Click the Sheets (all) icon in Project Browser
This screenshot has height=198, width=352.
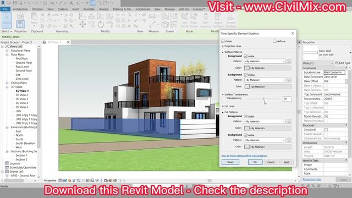point(7,171)
